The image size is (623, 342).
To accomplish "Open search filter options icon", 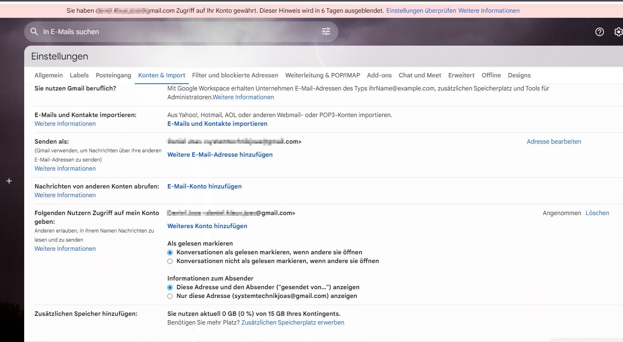I will pos(326,32).
